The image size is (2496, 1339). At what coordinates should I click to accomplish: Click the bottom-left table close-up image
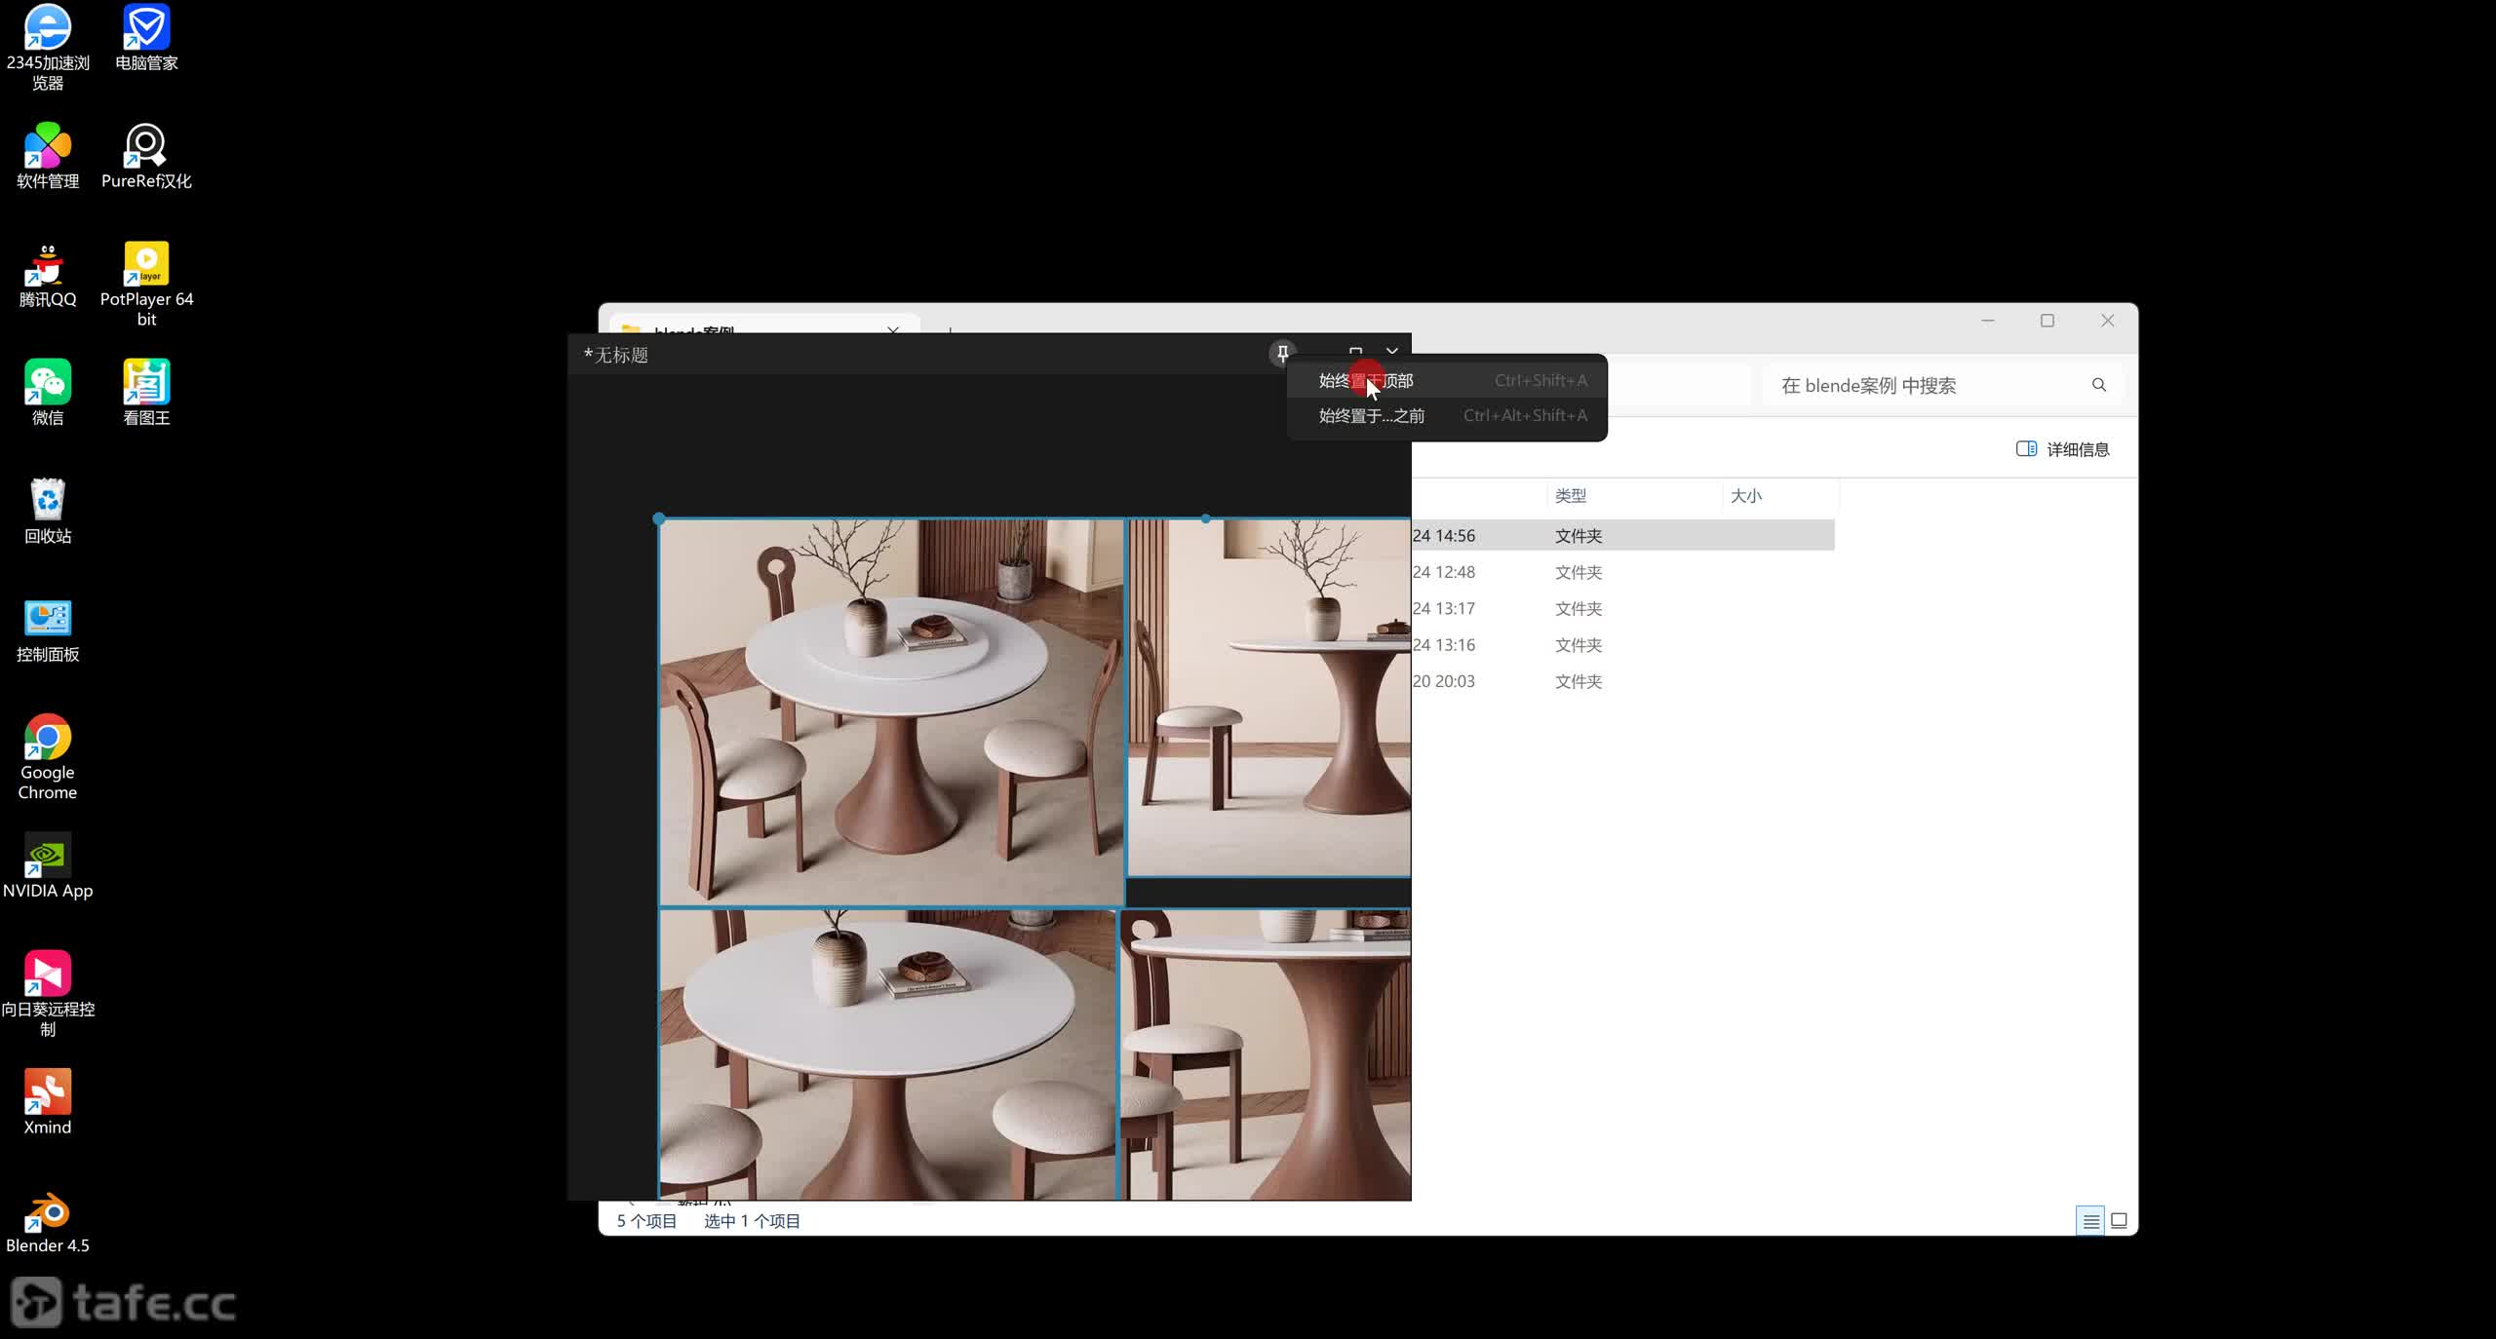click(x=885, y=1052)
